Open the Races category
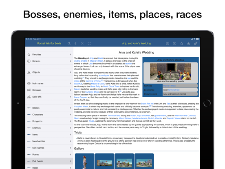 pyautogui.click(x=49, y=167)
